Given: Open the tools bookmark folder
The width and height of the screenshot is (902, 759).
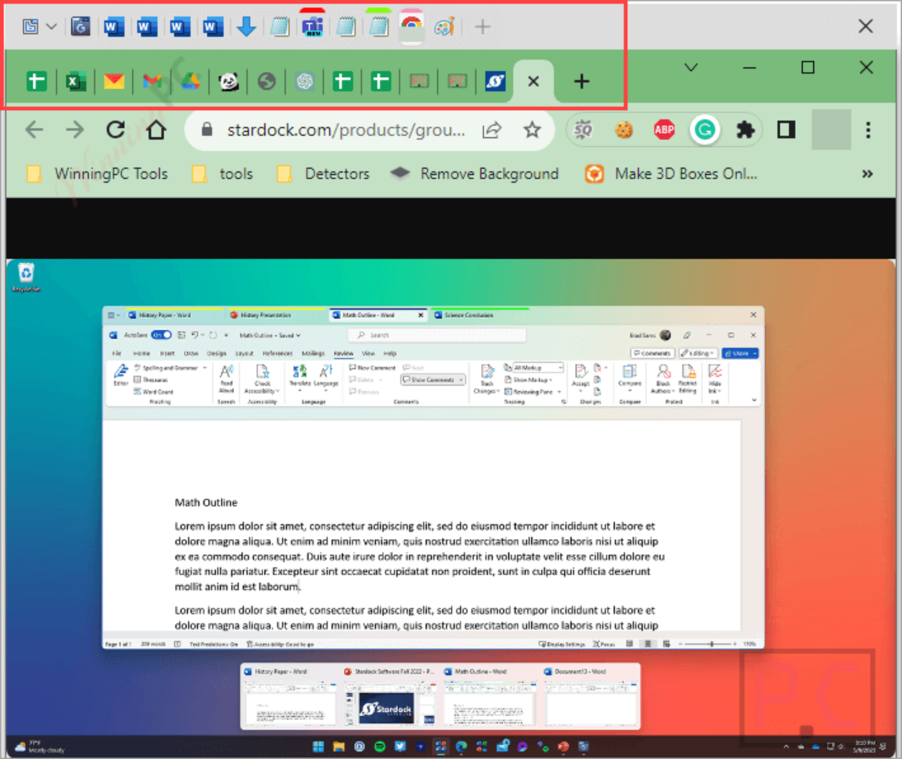Looking at the screenshot, I should (x=222, y=174).
